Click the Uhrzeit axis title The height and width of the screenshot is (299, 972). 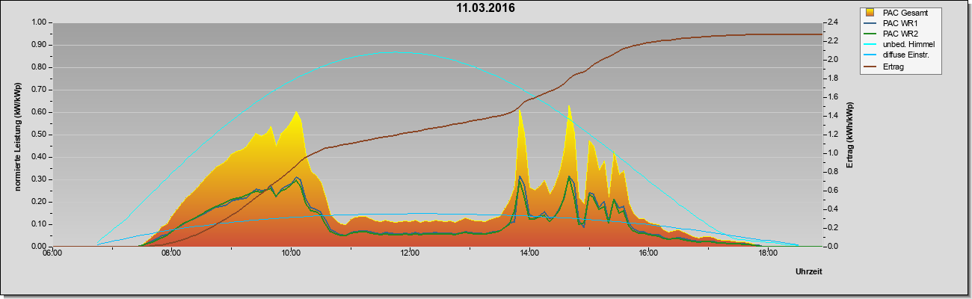[808, 273]
